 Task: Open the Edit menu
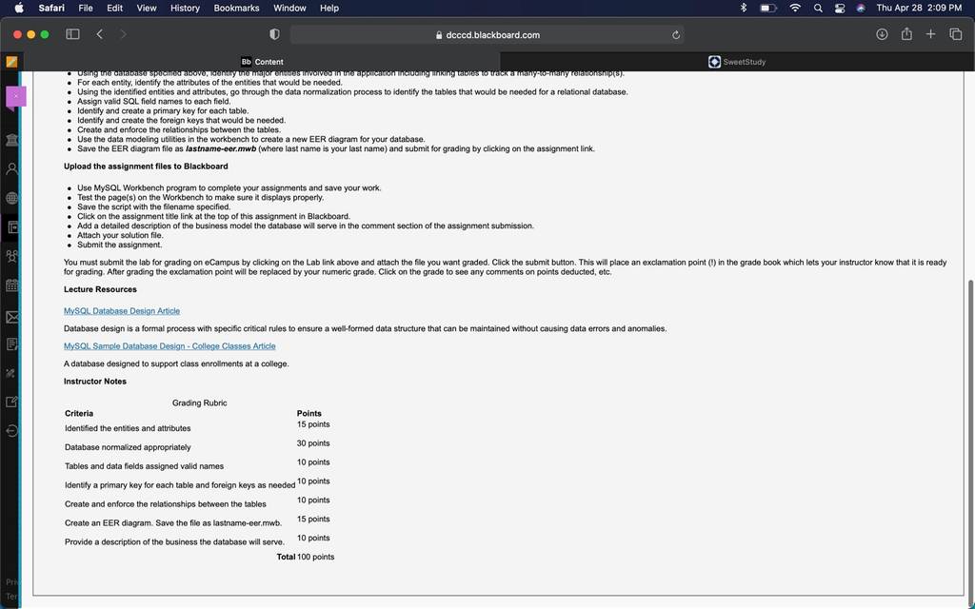(x=114, y=8)
